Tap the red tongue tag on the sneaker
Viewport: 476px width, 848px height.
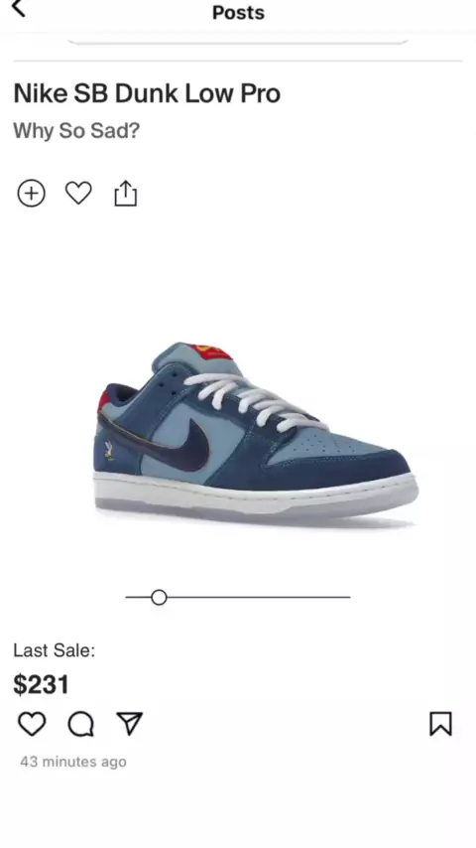point(210,353)
